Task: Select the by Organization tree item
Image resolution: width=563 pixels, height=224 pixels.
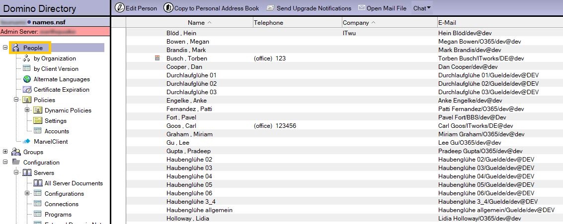Action: coord(55,58)
